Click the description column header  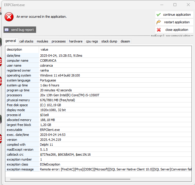(15, 49)
